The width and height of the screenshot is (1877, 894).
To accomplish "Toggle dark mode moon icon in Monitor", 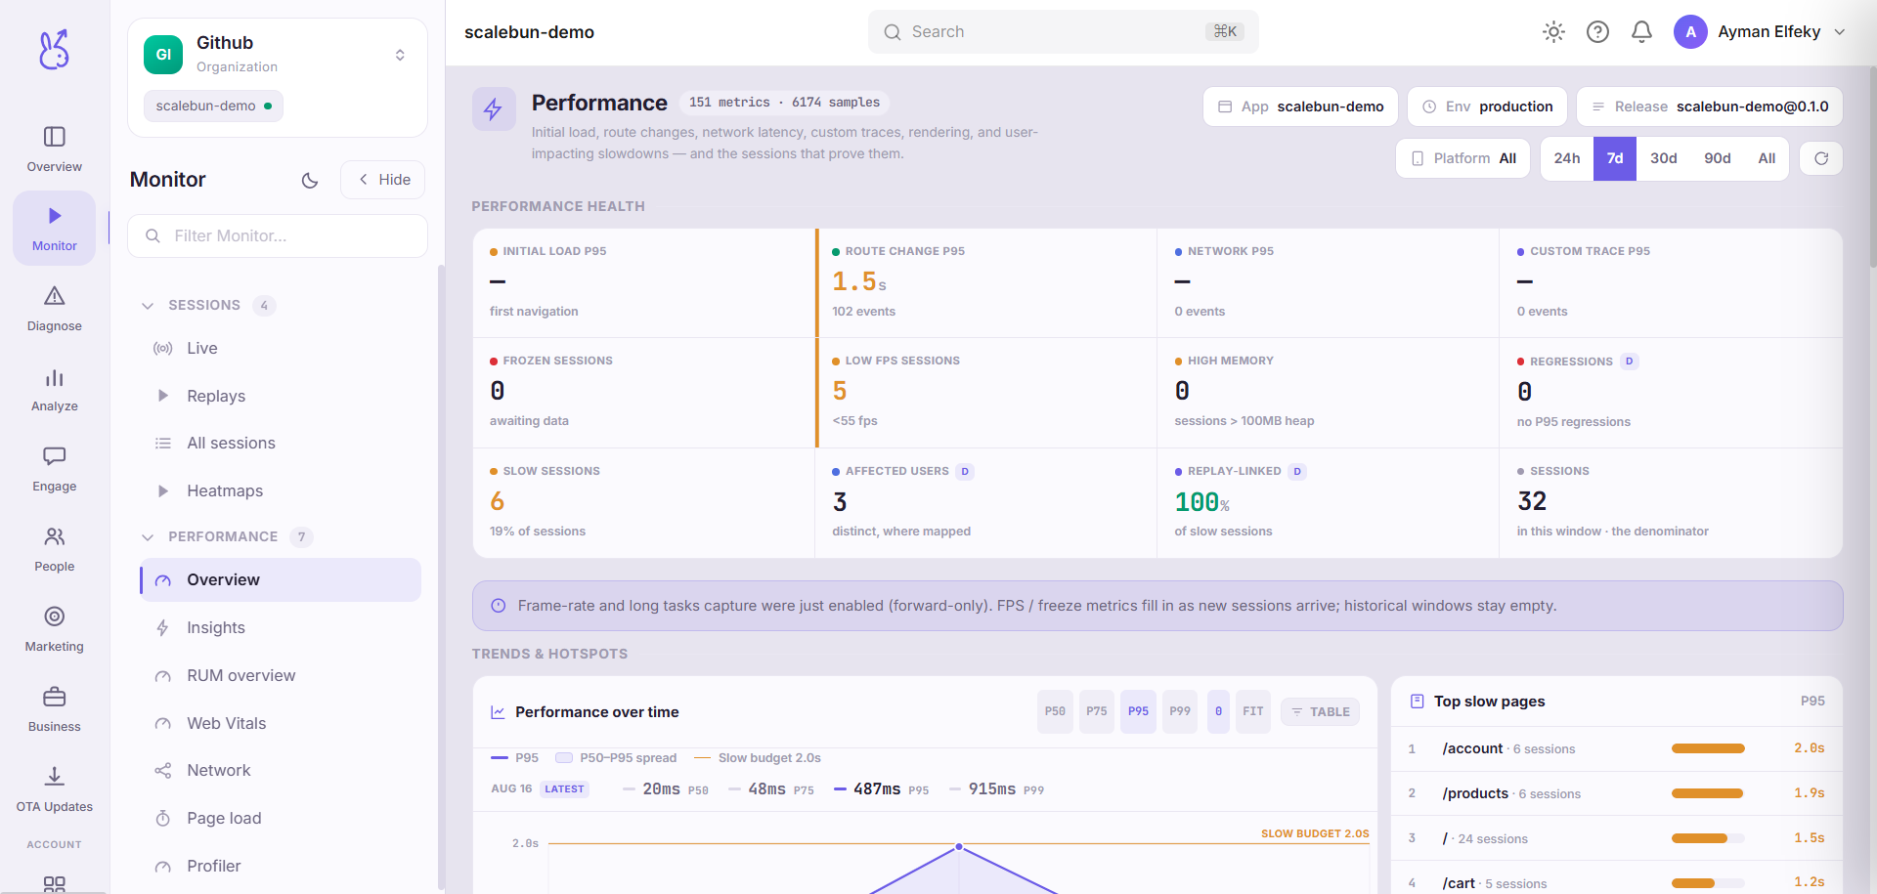I will [310, 180].
